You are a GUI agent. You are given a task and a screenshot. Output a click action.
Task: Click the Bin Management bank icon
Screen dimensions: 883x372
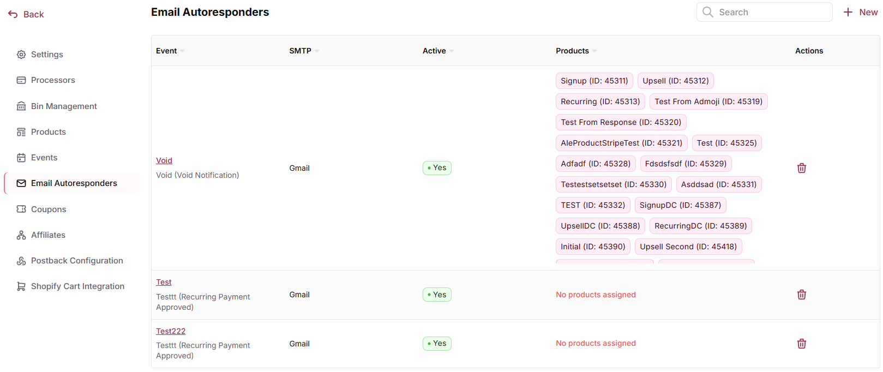tap(21, 106)
